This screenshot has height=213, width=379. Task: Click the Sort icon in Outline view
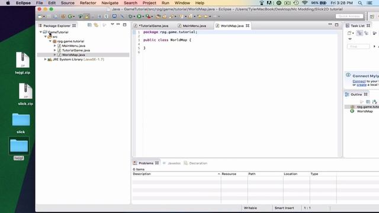point(375,102)
